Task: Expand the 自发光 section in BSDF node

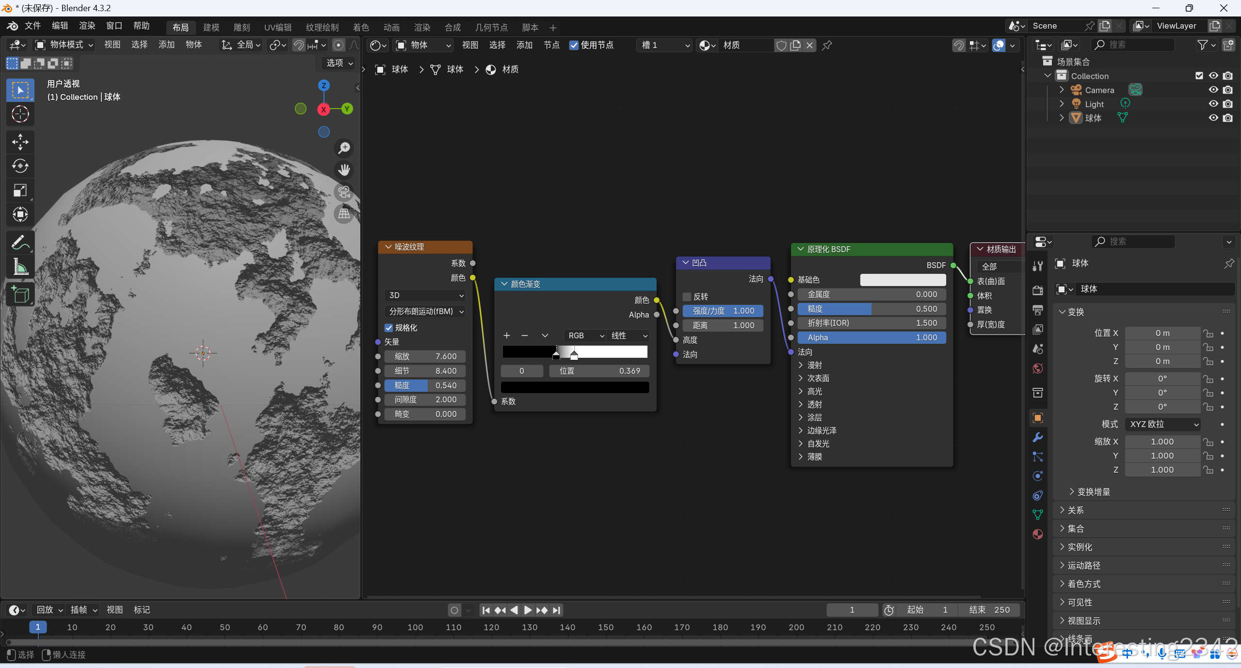Action: pyautogui.click(x=818, y=444)
